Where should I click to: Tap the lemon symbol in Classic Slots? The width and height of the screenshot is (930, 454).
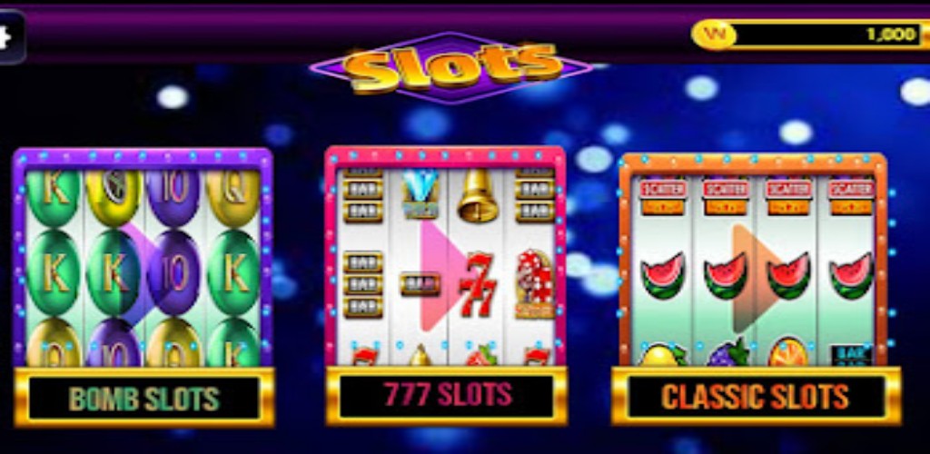click(x=663, y=353)
